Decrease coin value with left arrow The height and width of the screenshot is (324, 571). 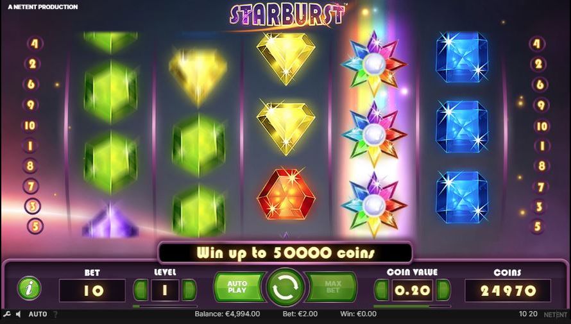tap(382, 290)
